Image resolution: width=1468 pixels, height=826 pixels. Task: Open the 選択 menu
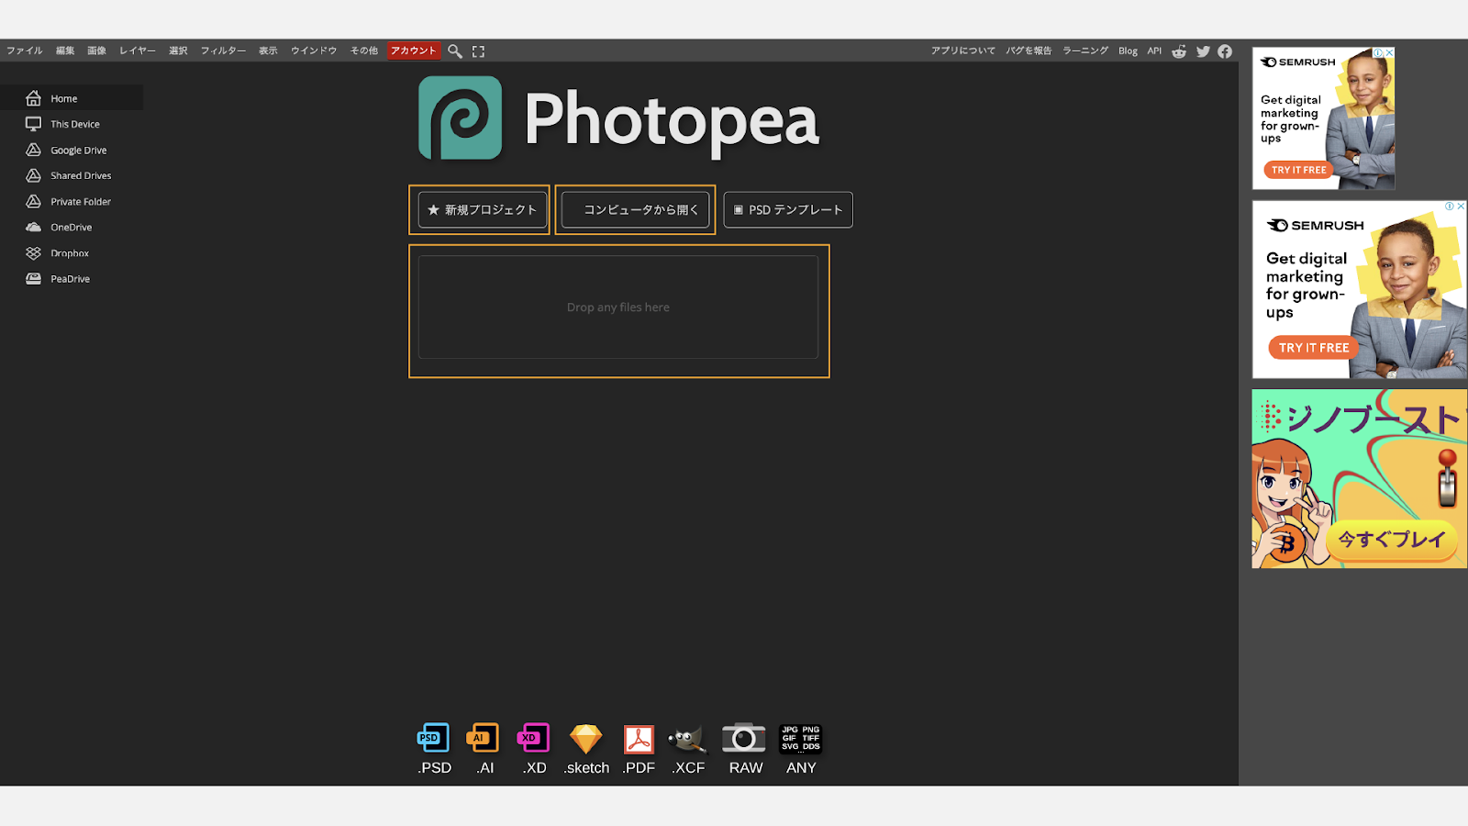[178, 51]
